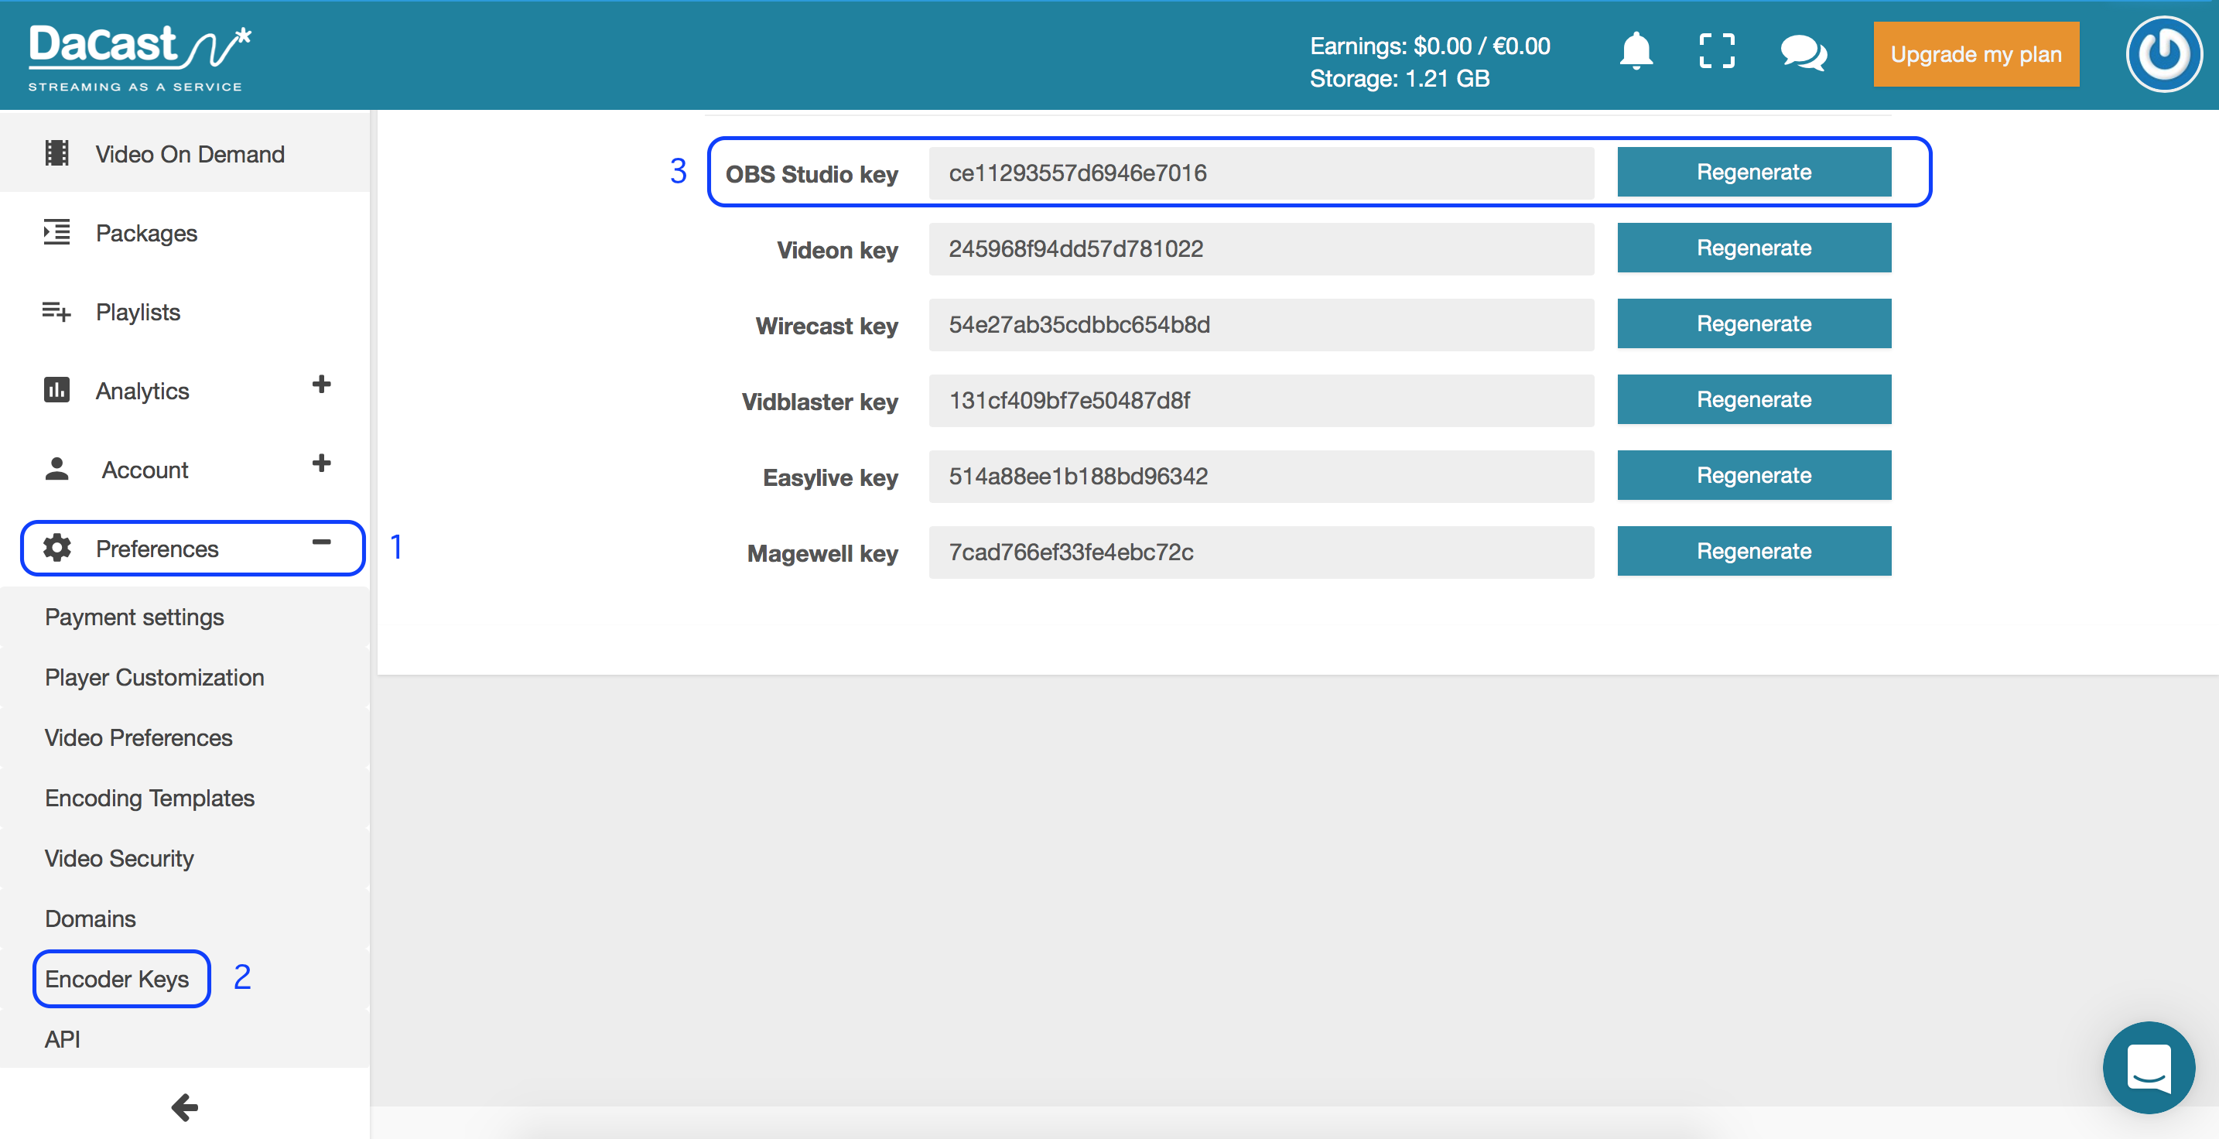The width and height of the screenshot is (2219, 1139).
Task: Regenerate the Easylive key
Action: coord(1754,475)
